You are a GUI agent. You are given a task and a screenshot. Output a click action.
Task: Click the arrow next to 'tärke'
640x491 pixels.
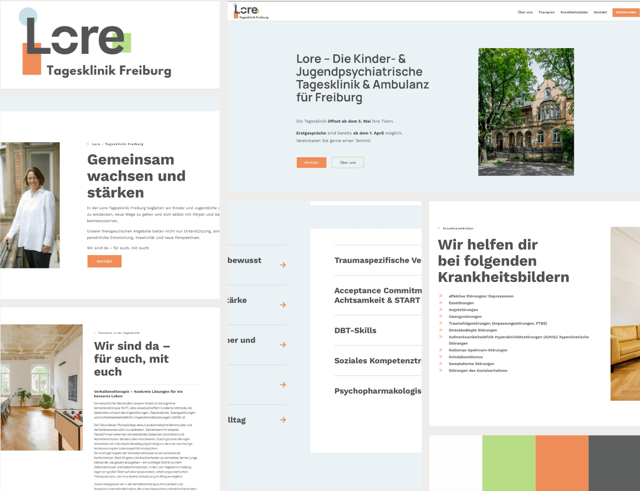point(283,305)
